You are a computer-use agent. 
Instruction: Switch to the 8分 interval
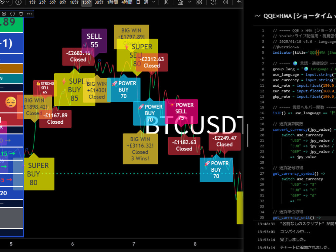pos(62,2)
